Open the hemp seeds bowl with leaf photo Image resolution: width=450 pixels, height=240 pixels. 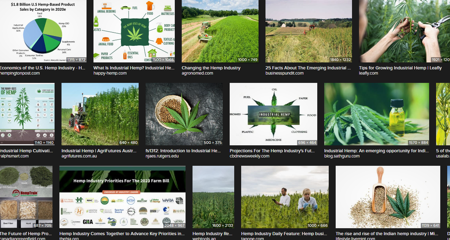coord(184,114)
